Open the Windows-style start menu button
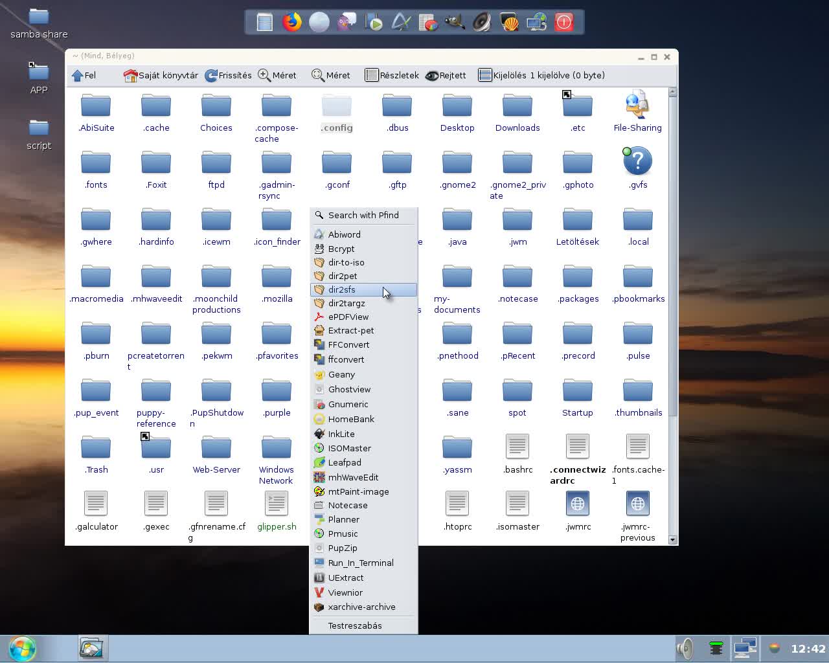This screenshot has width=829, height=663. click(23, 648)
